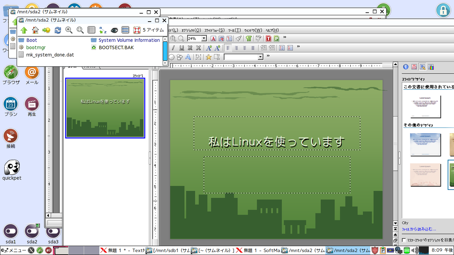The height and width of the screenshot is (255, 454).
Task: Click the red A character format icon
Action: point(213,38)
